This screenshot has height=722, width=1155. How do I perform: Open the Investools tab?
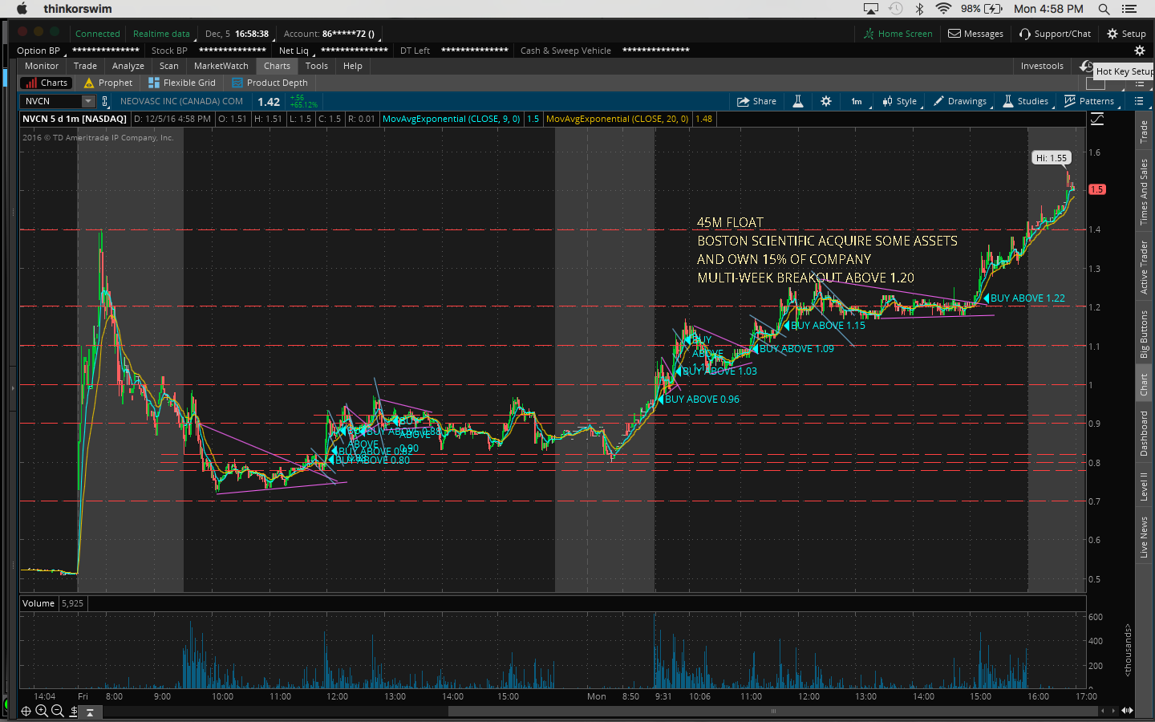1042,66
